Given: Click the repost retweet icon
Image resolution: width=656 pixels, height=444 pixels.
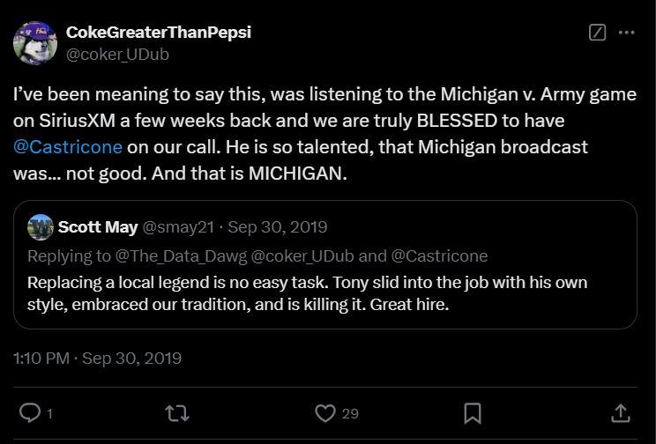Looking at the screenshot, I should point(177,412).
